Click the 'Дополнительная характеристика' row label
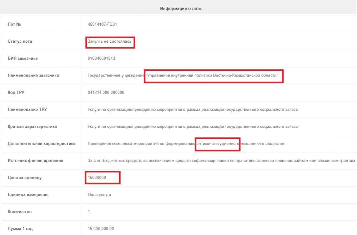Viewport: 357px width, 235px height. (41, 143)
